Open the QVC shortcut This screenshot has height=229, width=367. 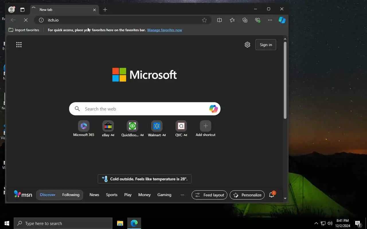click(x=181, y=129)
